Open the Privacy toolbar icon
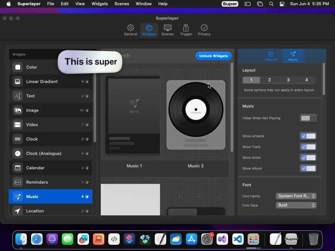This screenshot has width=335, height=251. coord(204,30)
